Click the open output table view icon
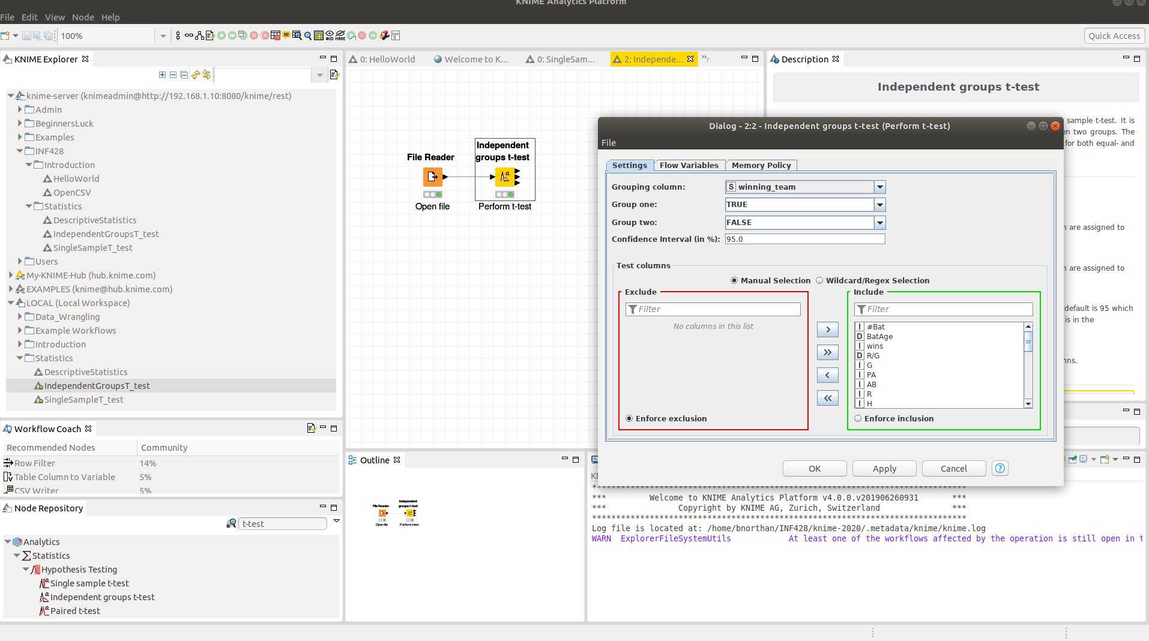This screenshot has width=1149, height=641. (x=297, y=36)
